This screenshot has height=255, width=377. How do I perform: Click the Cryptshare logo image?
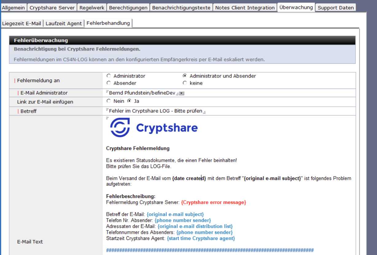[154, 128]
